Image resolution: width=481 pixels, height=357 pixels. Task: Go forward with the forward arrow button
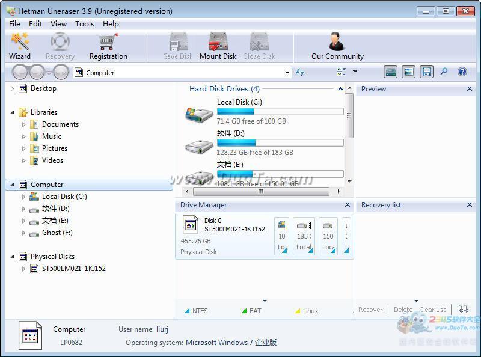pos(37,72)
